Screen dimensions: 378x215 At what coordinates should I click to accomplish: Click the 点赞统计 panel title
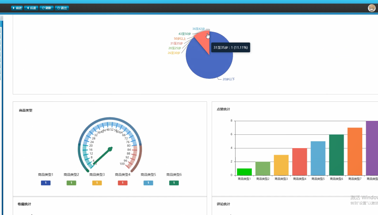(223, 109)
